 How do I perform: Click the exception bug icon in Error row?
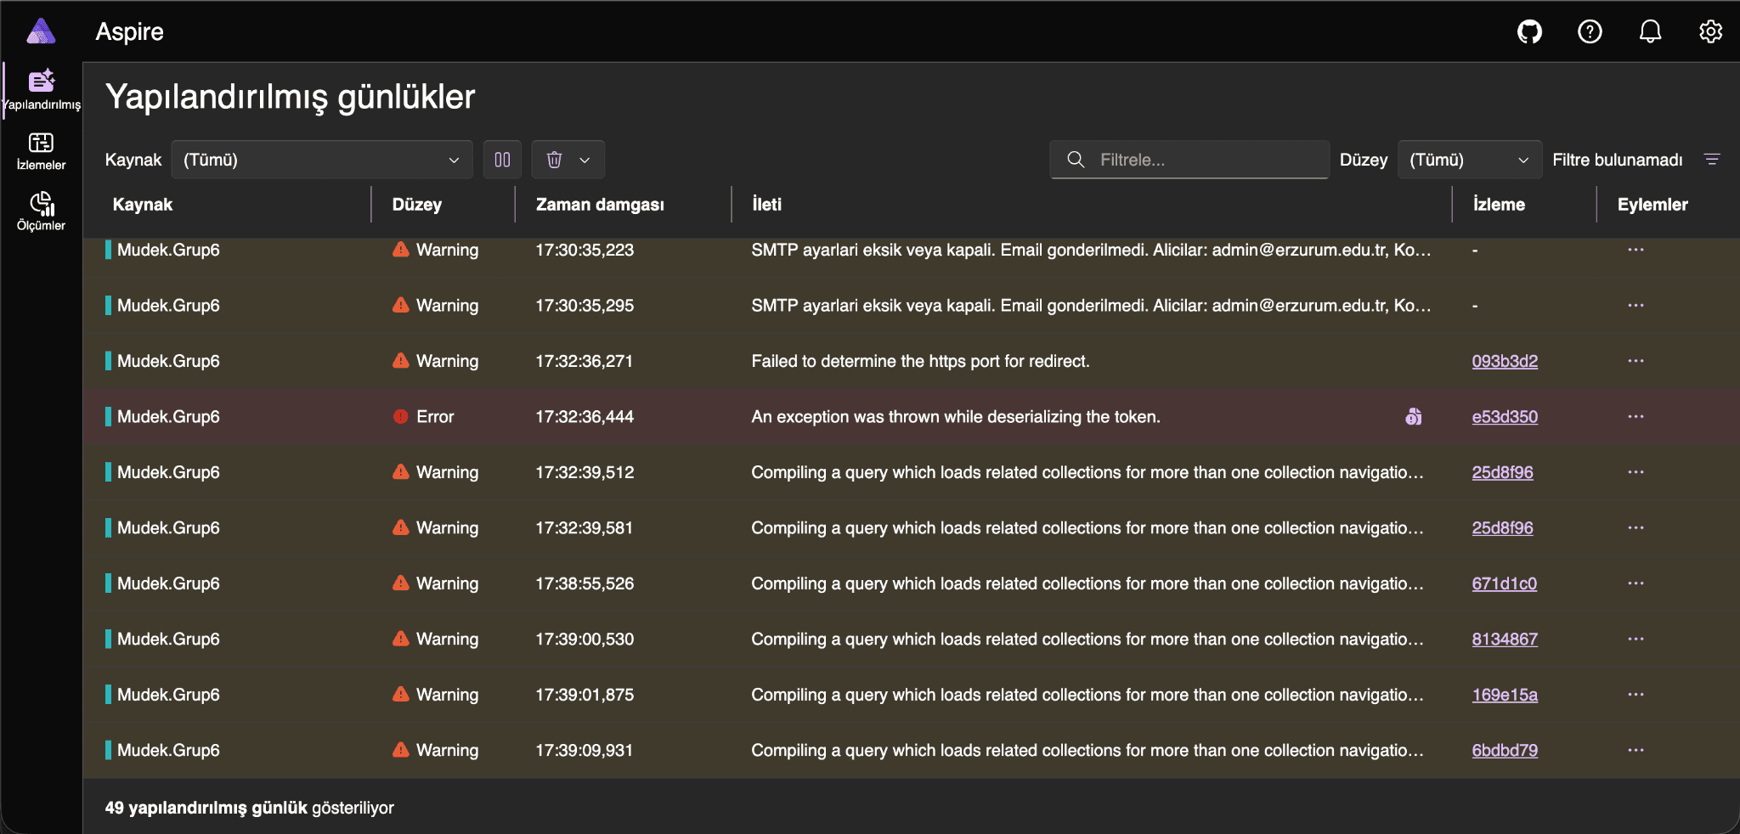[x=1414, y=416]
